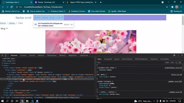
Task: Collapse the body element node
Action: click(3, 66)
